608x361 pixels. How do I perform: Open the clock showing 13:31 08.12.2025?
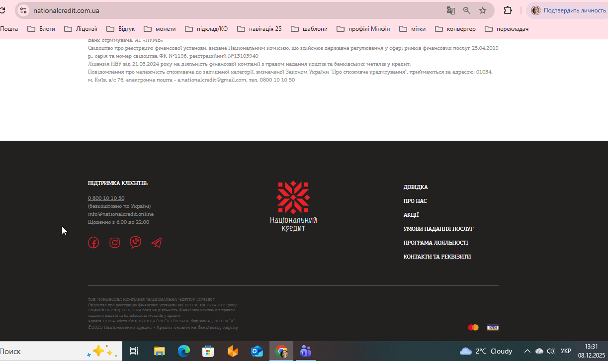click(591, 351)
